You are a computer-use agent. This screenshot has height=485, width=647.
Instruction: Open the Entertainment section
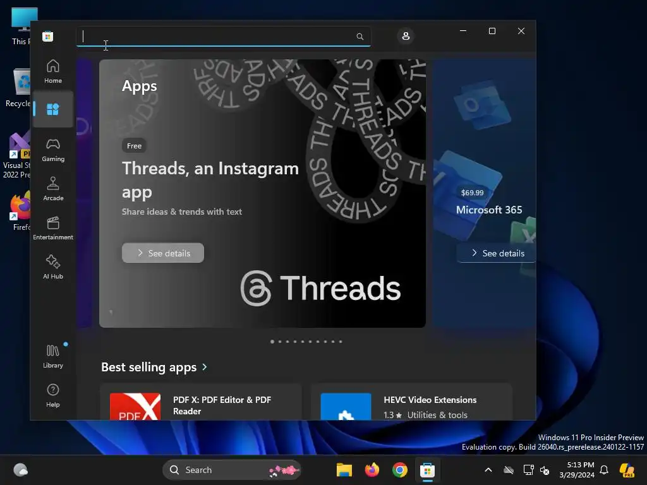tap(53, 229)
